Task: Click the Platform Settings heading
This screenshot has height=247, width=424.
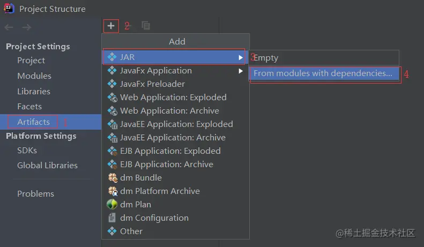Action: tap(41, 136)
